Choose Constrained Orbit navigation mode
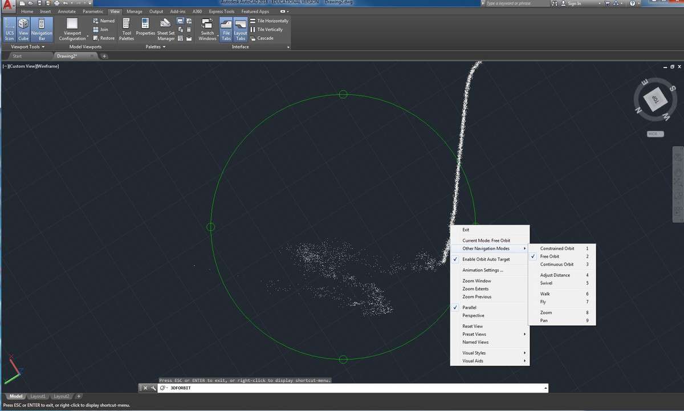This screenshot has height=411, width=684. click(557, 249)
